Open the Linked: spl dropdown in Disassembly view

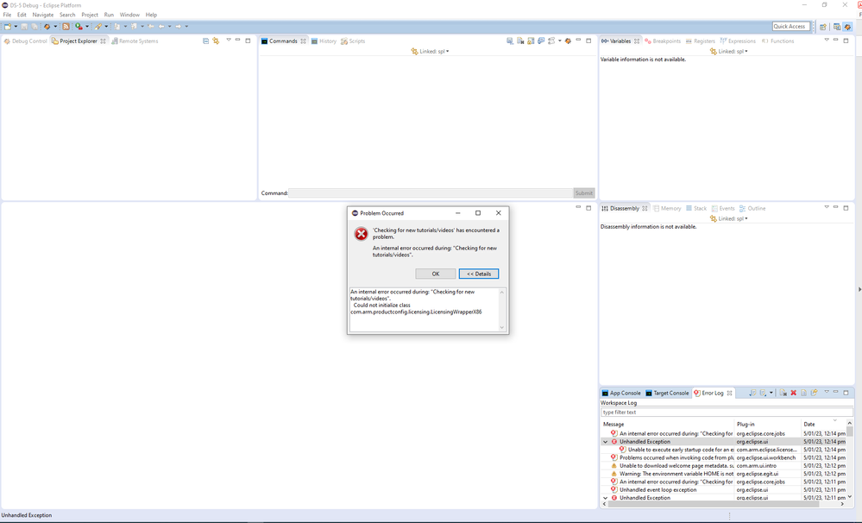tap(746, 219)
